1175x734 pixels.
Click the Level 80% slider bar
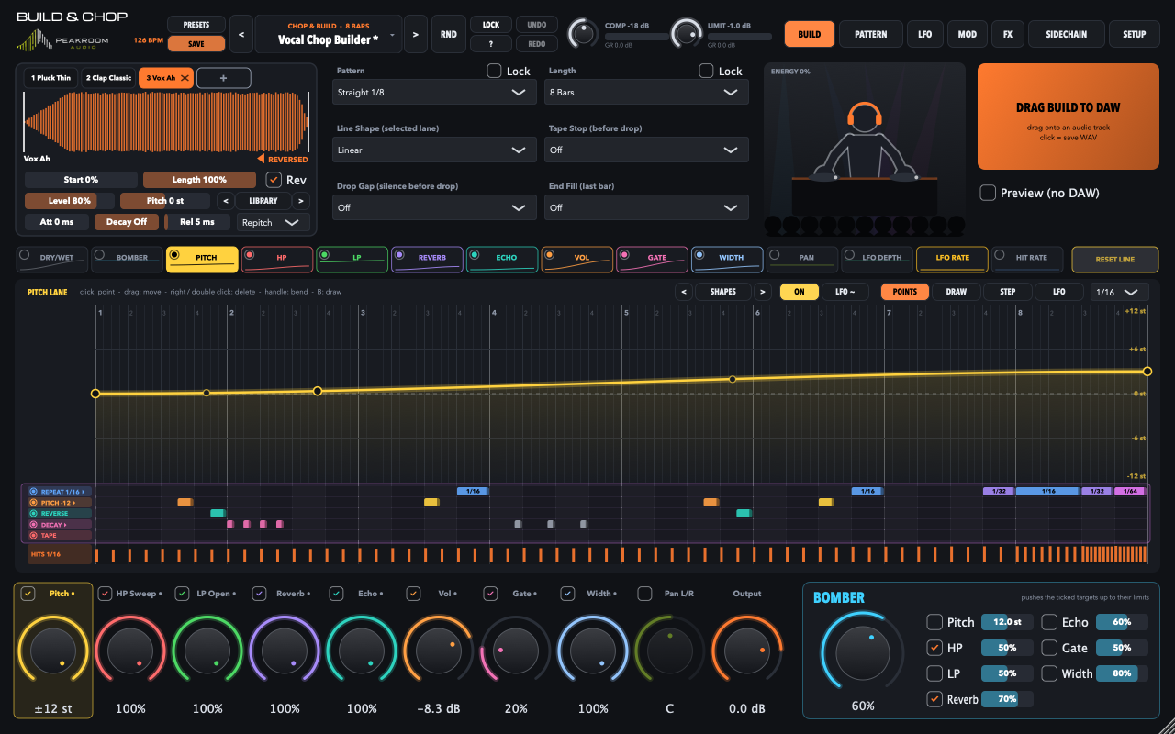click(70, 201)
